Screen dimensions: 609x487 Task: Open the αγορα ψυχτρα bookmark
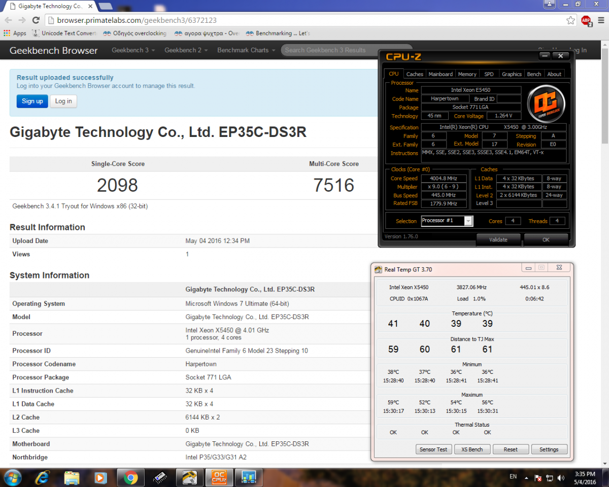[207, 33]
